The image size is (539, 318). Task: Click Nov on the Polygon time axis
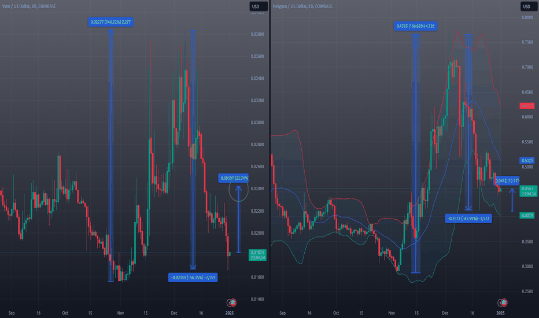(x=392, y=313)
